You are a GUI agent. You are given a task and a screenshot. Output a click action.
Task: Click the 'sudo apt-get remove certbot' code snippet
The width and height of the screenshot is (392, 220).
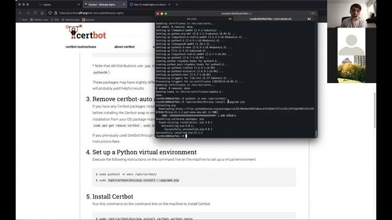tap(116, 126)
